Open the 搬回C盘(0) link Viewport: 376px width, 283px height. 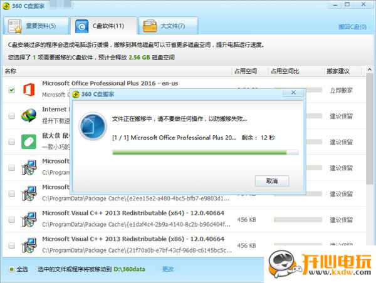coord(352,27)
